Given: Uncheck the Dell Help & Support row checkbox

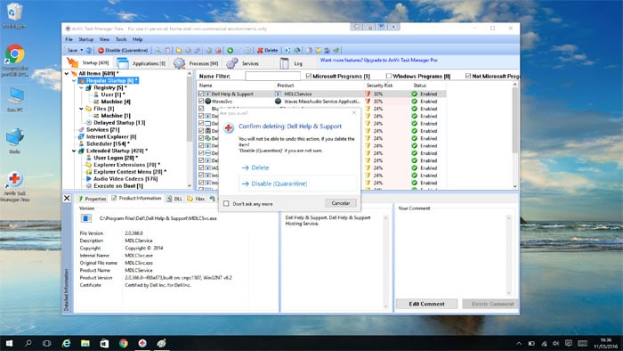Looking at the screenshot, I should click(x=201, y=94).
